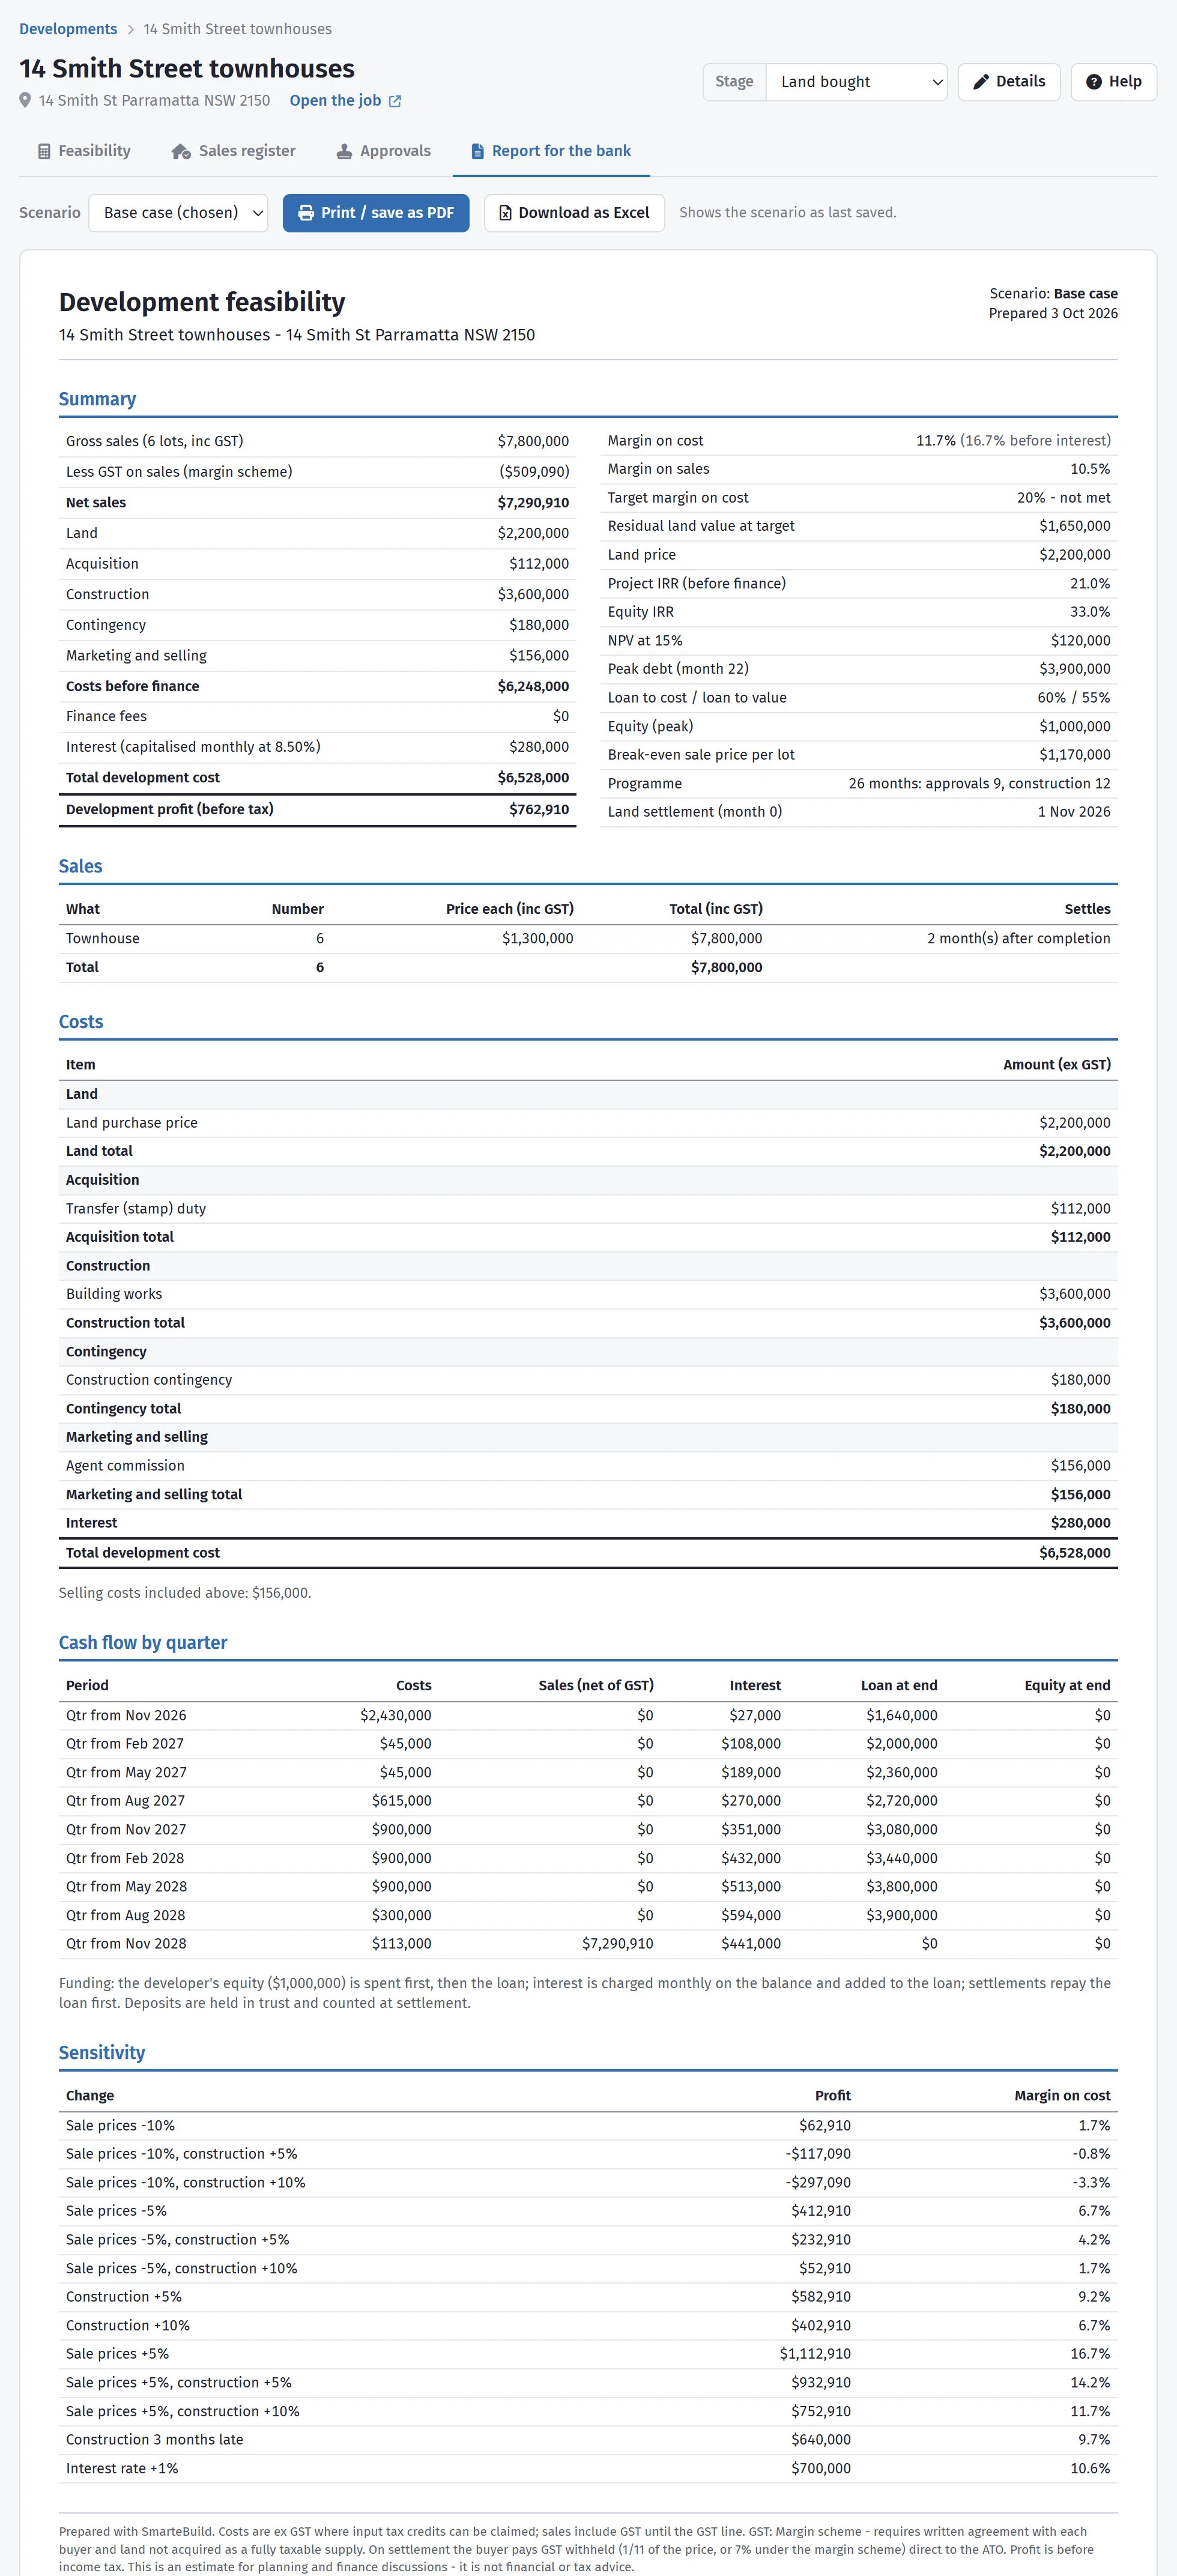Open the Stage dropdown showing Land bought

pos(856,82)
